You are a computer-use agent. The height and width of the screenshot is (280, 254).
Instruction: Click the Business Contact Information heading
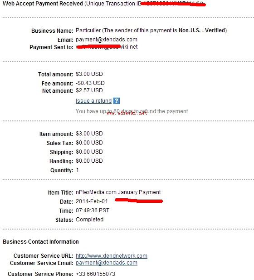41,242
